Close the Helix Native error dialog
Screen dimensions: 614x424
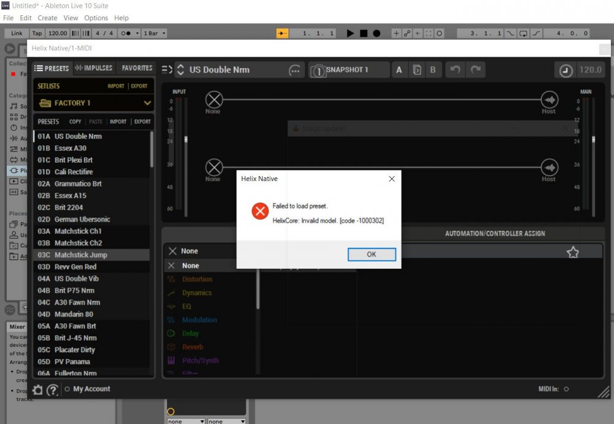pos(392,179)
